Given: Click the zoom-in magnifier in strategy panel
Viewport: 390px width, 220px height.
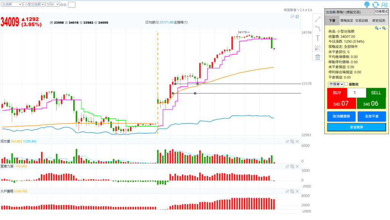Looking at the screenshot, I should tap(377, 28).
